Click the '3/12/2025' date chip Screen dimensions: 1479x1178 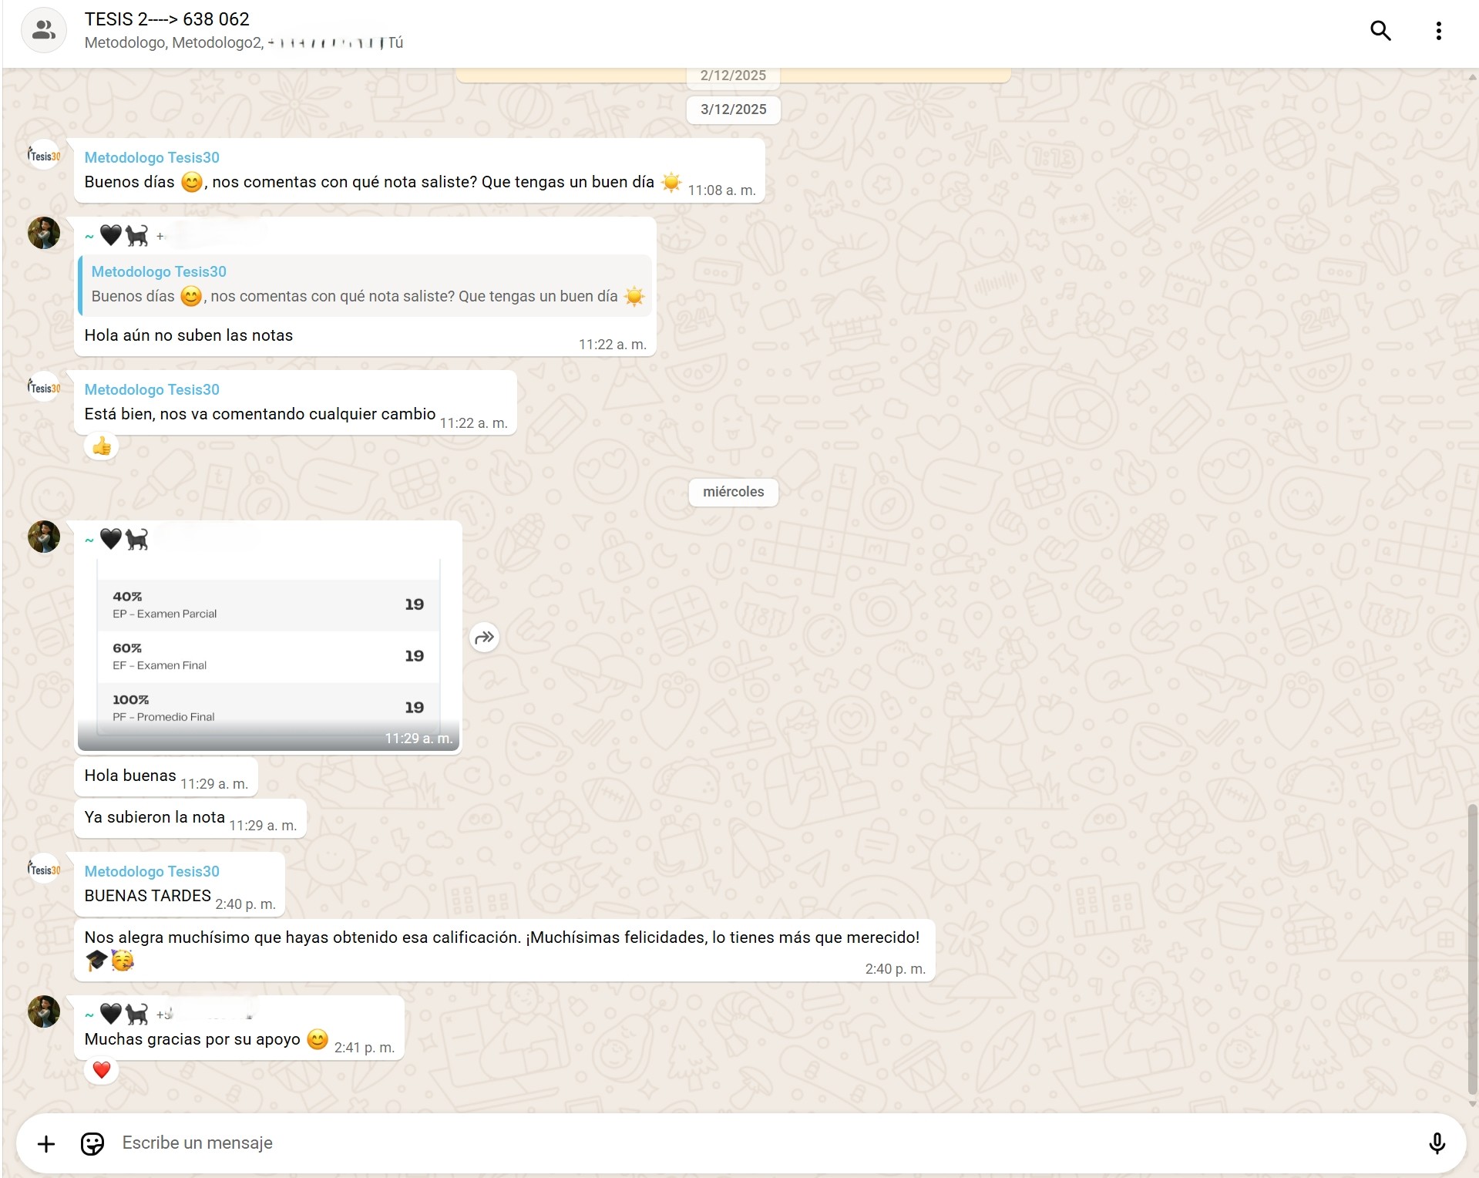coord(733,109)
